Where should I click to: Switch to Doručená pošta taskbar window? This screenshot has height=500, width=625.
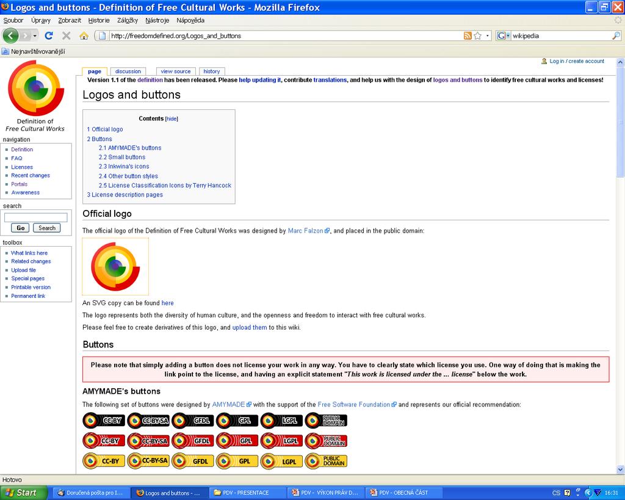coord(91,493)
